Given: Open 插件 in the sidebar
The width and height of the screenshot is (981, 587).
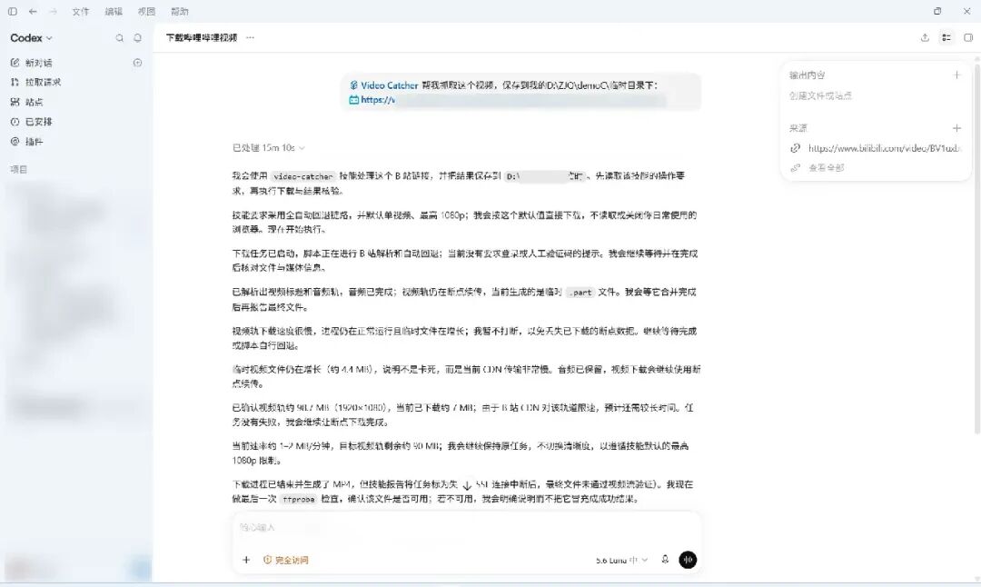Looking at the screenshot, I should [x=27, y=142].
